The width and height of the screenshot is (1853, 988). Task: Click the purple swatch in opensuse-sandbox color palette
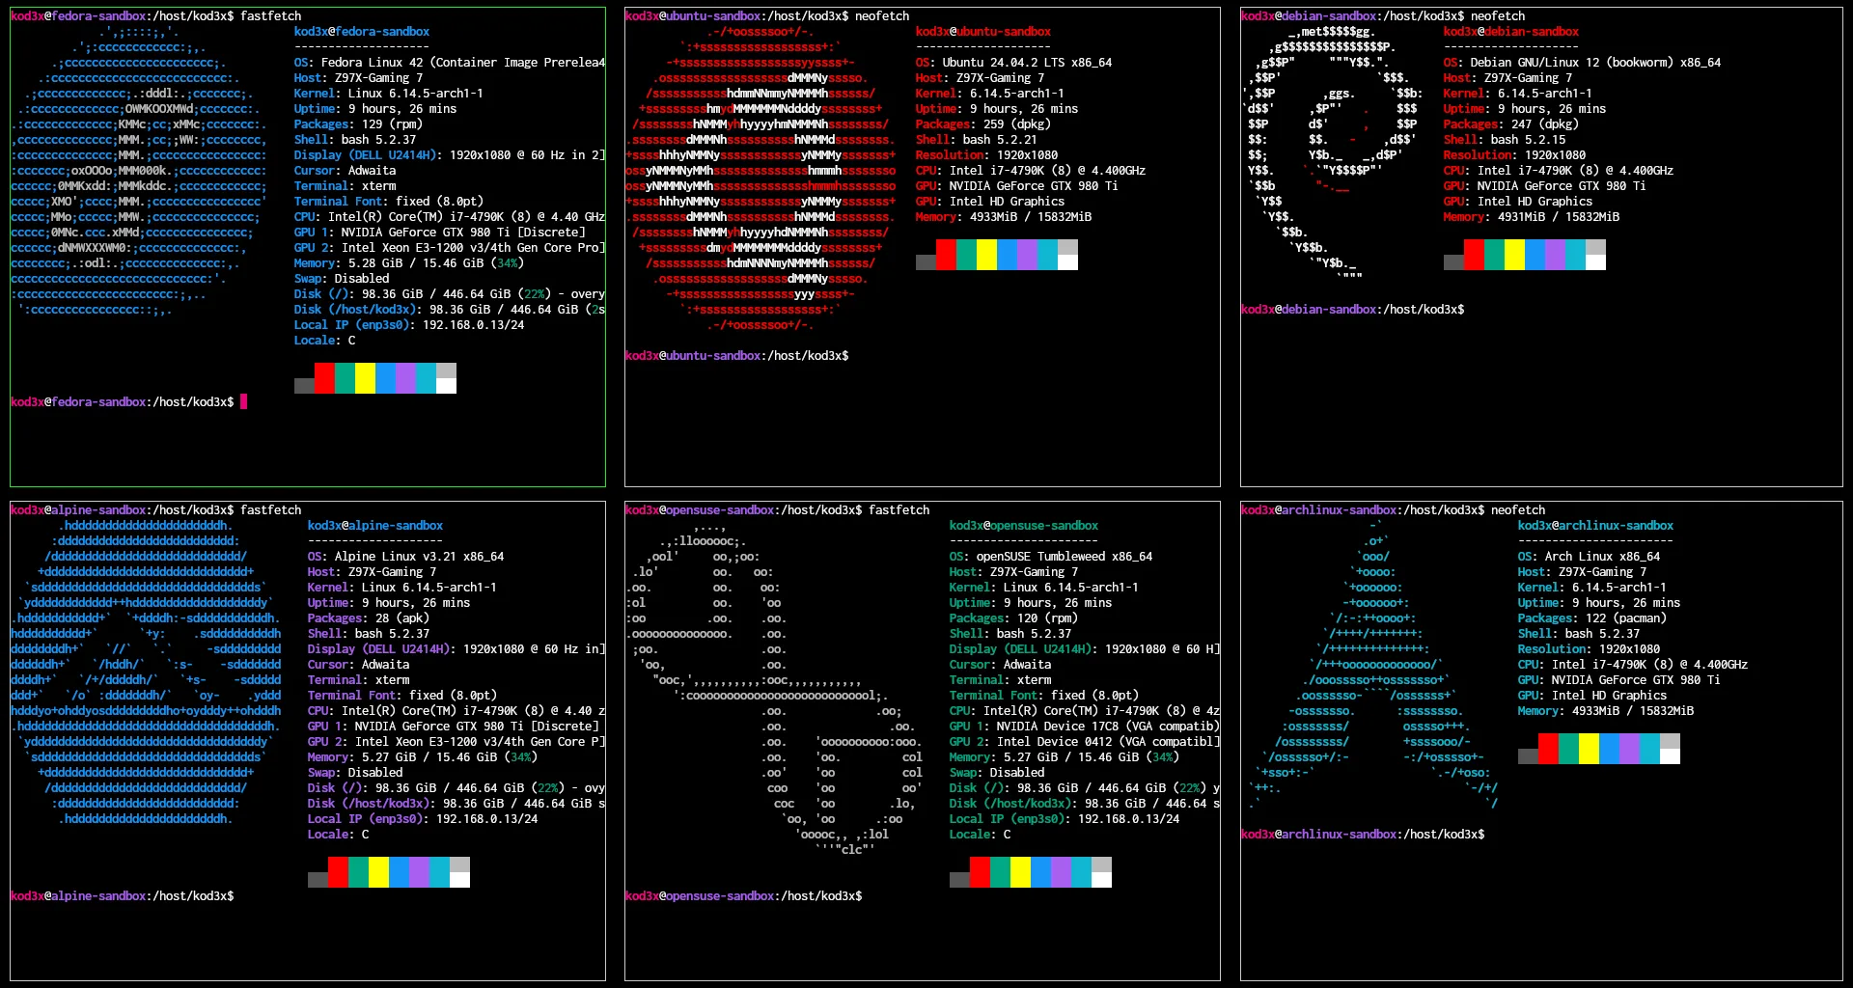1061,872
